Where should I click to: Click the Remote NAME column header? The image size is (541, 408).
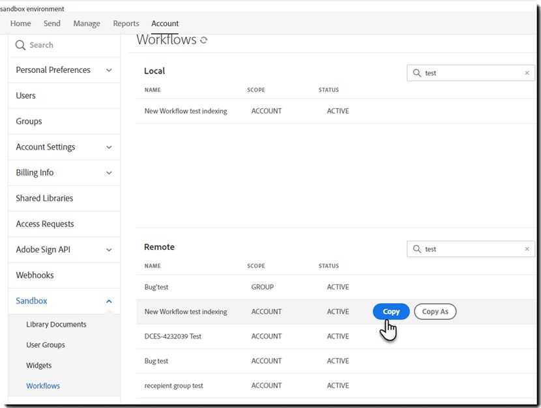pos(153,265)
